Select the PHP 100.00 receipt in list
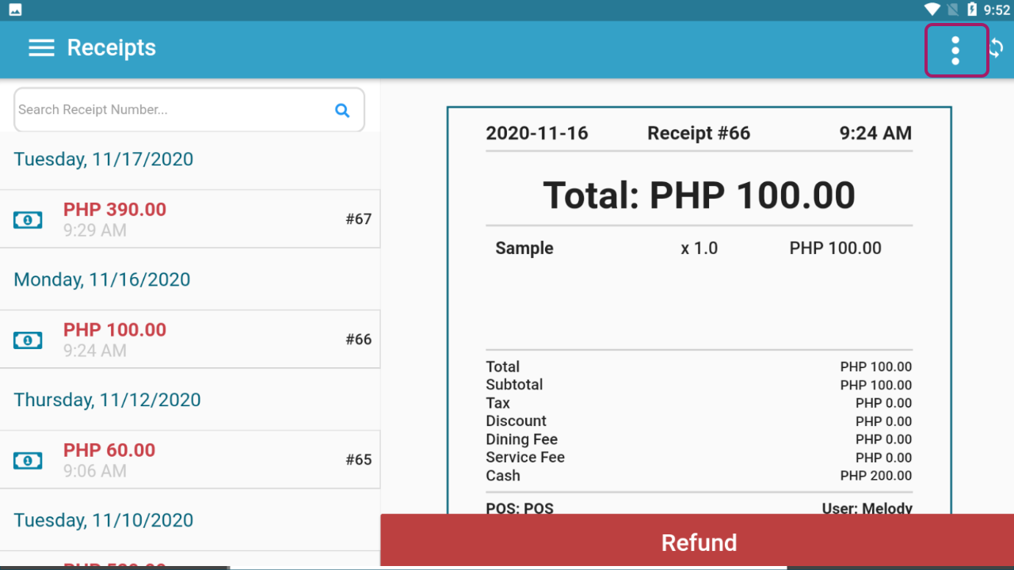The image size is (1014, 570). coord(190,340)
